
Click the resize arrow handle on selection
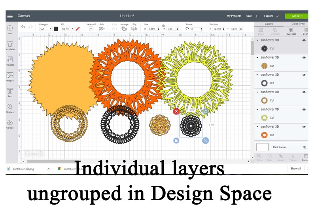206,140
